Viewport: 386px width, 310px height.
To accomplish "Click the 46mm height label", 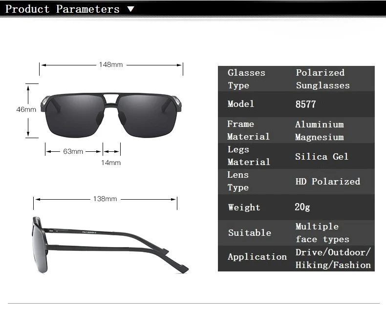I will 26,109.
